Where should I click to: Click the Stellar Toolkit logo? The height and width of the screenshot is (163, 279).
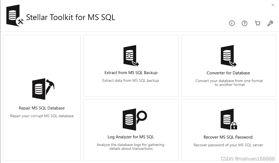point(13,15)
